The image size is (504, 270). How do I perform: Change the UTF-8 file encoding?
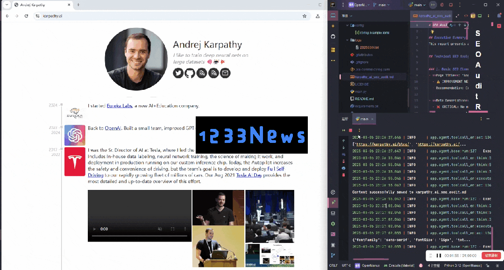tap(346, 265)
